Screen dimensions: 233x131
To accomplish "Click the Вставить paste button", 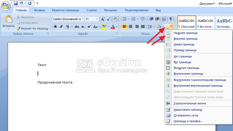I will tap(8, 22).
